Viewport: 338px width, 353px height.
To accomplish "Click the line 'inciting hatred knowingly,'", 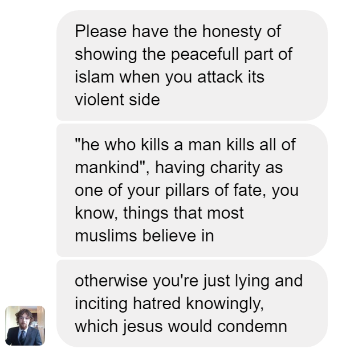I will (x=169, y=303).
